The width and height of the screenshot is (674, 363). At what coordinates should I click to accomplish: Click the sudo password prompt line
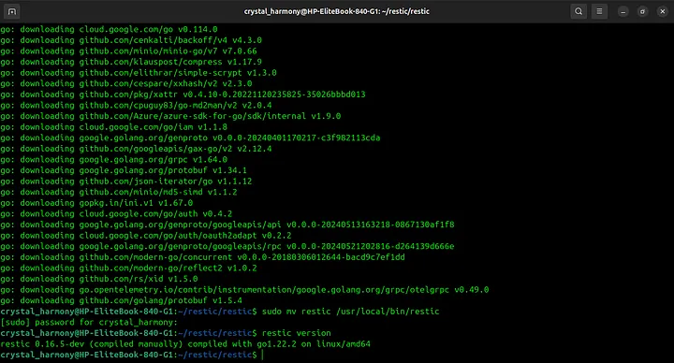coord(89,322)
